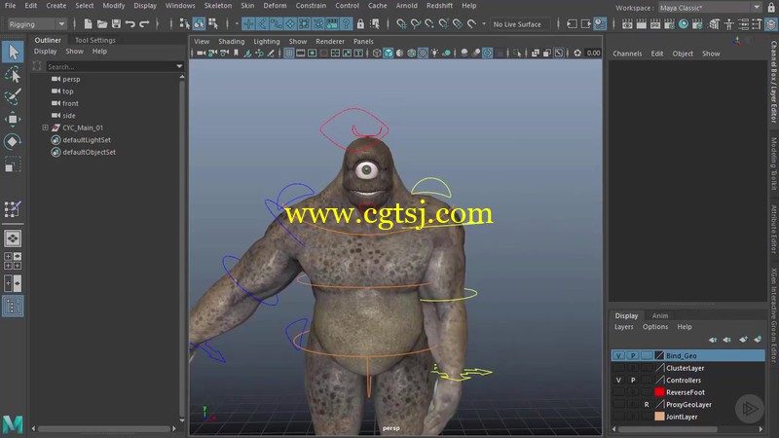This screenshot has width=779, height=438.
Task: Open the Outliner search filter dropdown arrow
Action: click(179, 66)
